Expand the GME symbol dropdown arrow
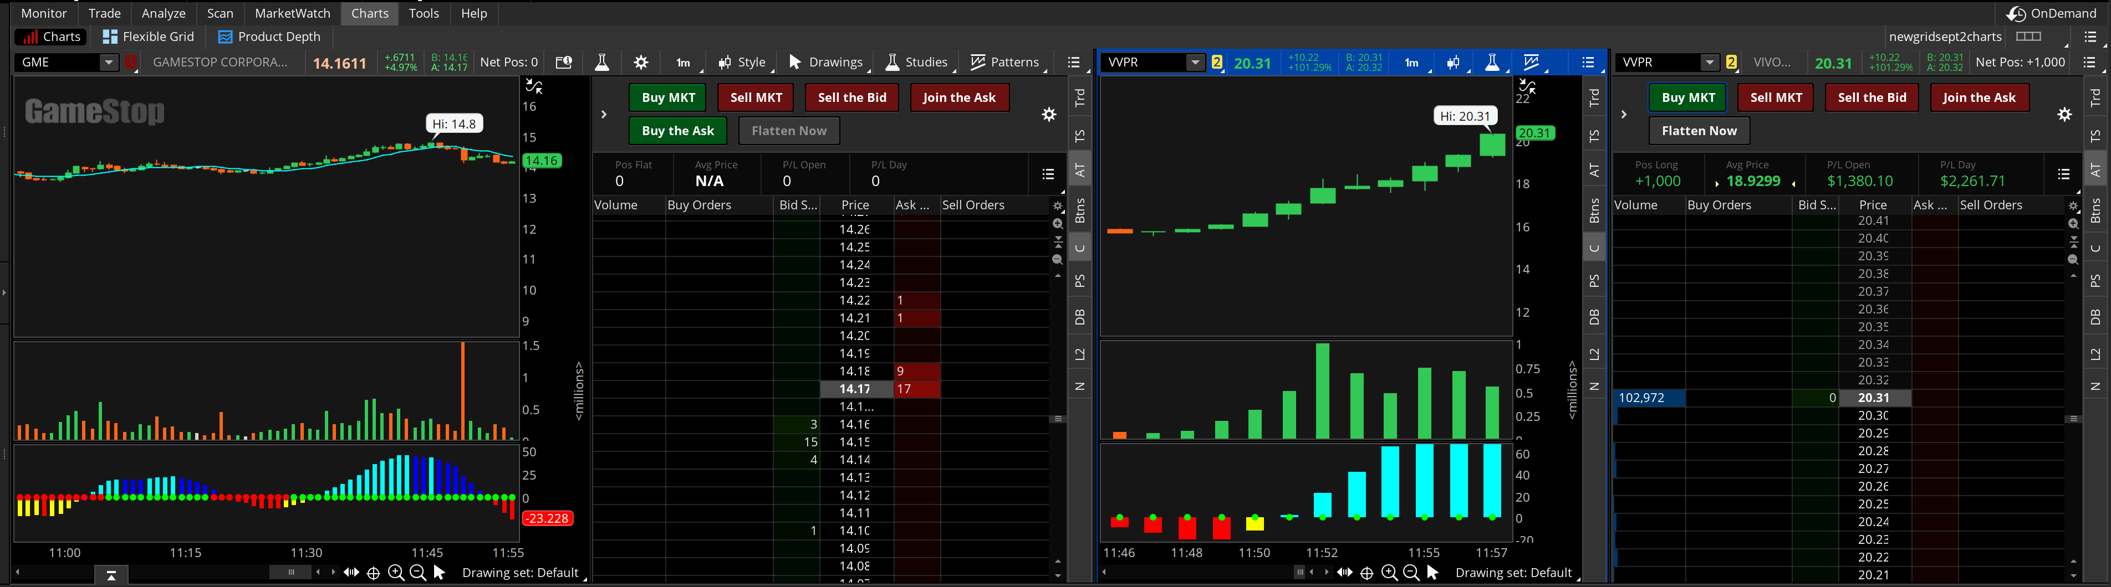This screenshot has width=2111, height=587. pyautogui.click(x=108, y=62)
